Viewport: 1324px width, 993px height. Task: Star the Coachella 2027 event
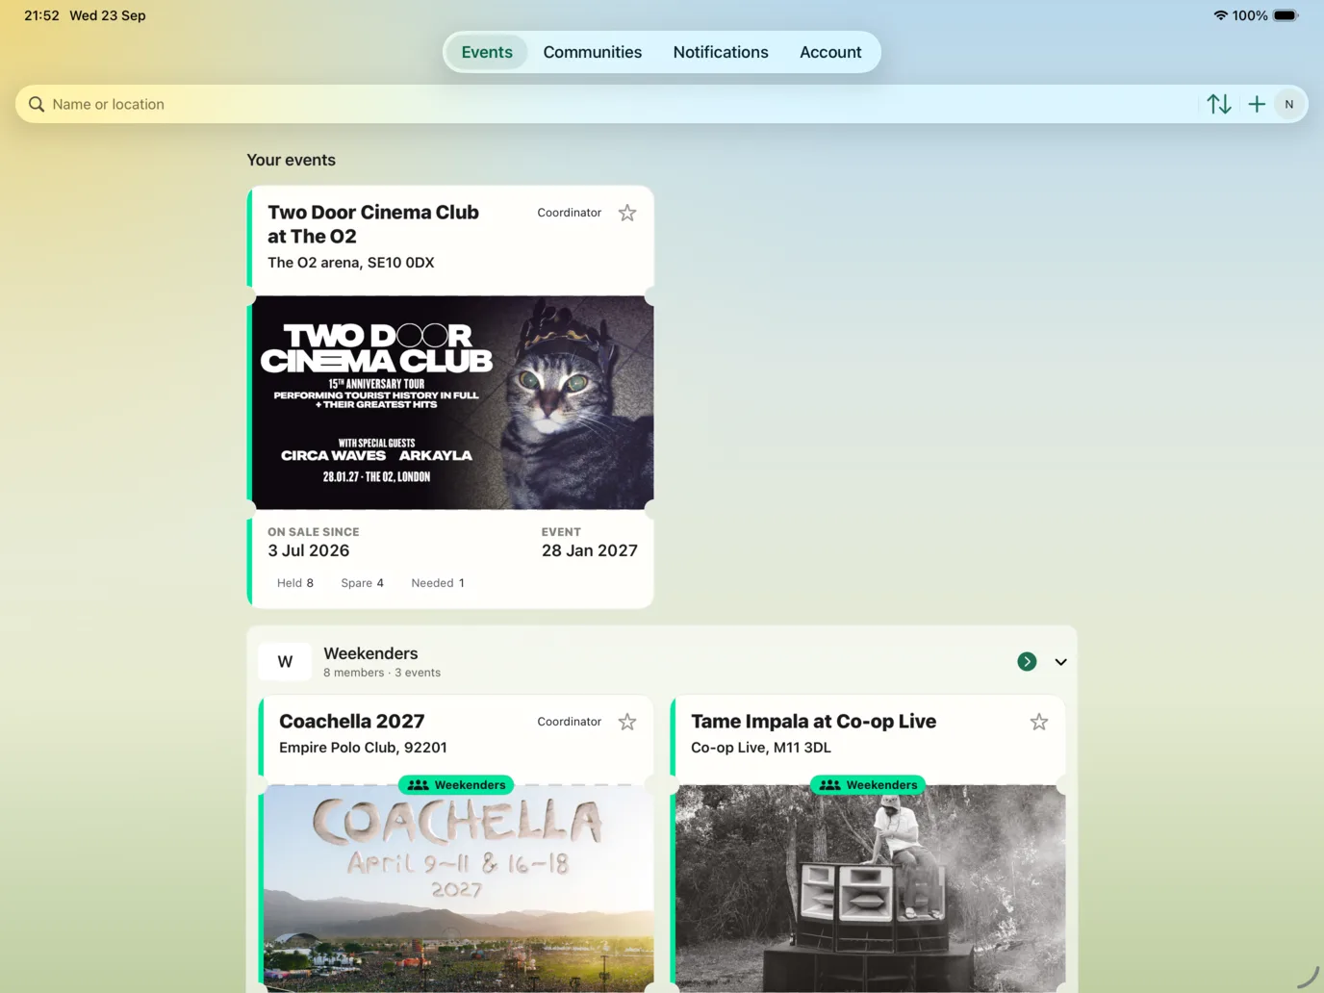tap(627, 722)
